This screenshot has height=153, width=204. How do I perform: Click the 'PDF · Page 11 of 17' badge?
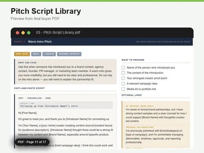pyautogui.click(x=32, y=142)
